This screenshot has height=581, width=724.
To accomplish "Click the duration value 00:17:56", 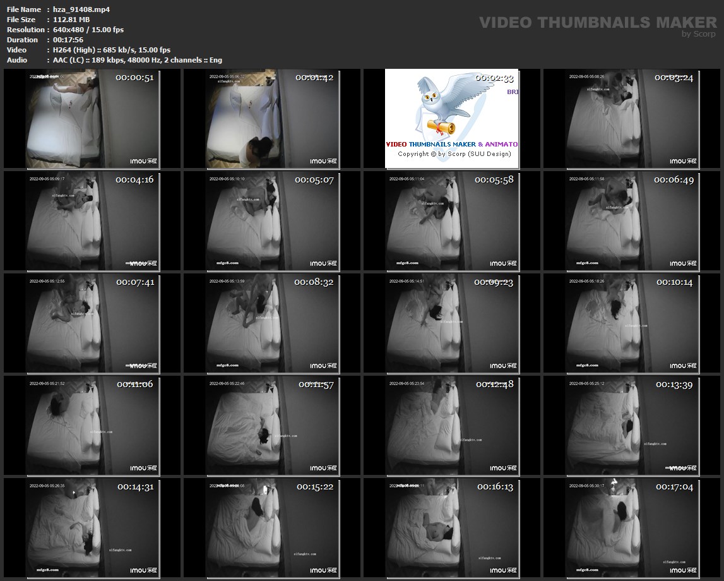I will [x=68, y=40].
